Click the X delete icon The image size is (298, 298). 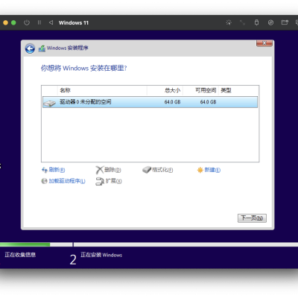[x=99, y=170]
